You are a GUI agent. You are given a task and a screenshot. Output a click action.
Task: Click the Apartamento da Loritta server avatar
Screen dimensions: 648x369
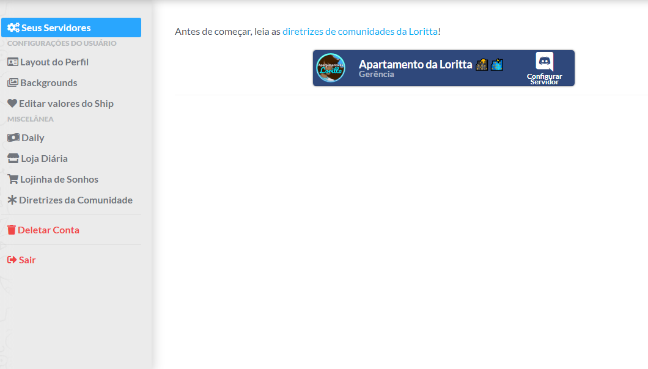coord(331,68)
